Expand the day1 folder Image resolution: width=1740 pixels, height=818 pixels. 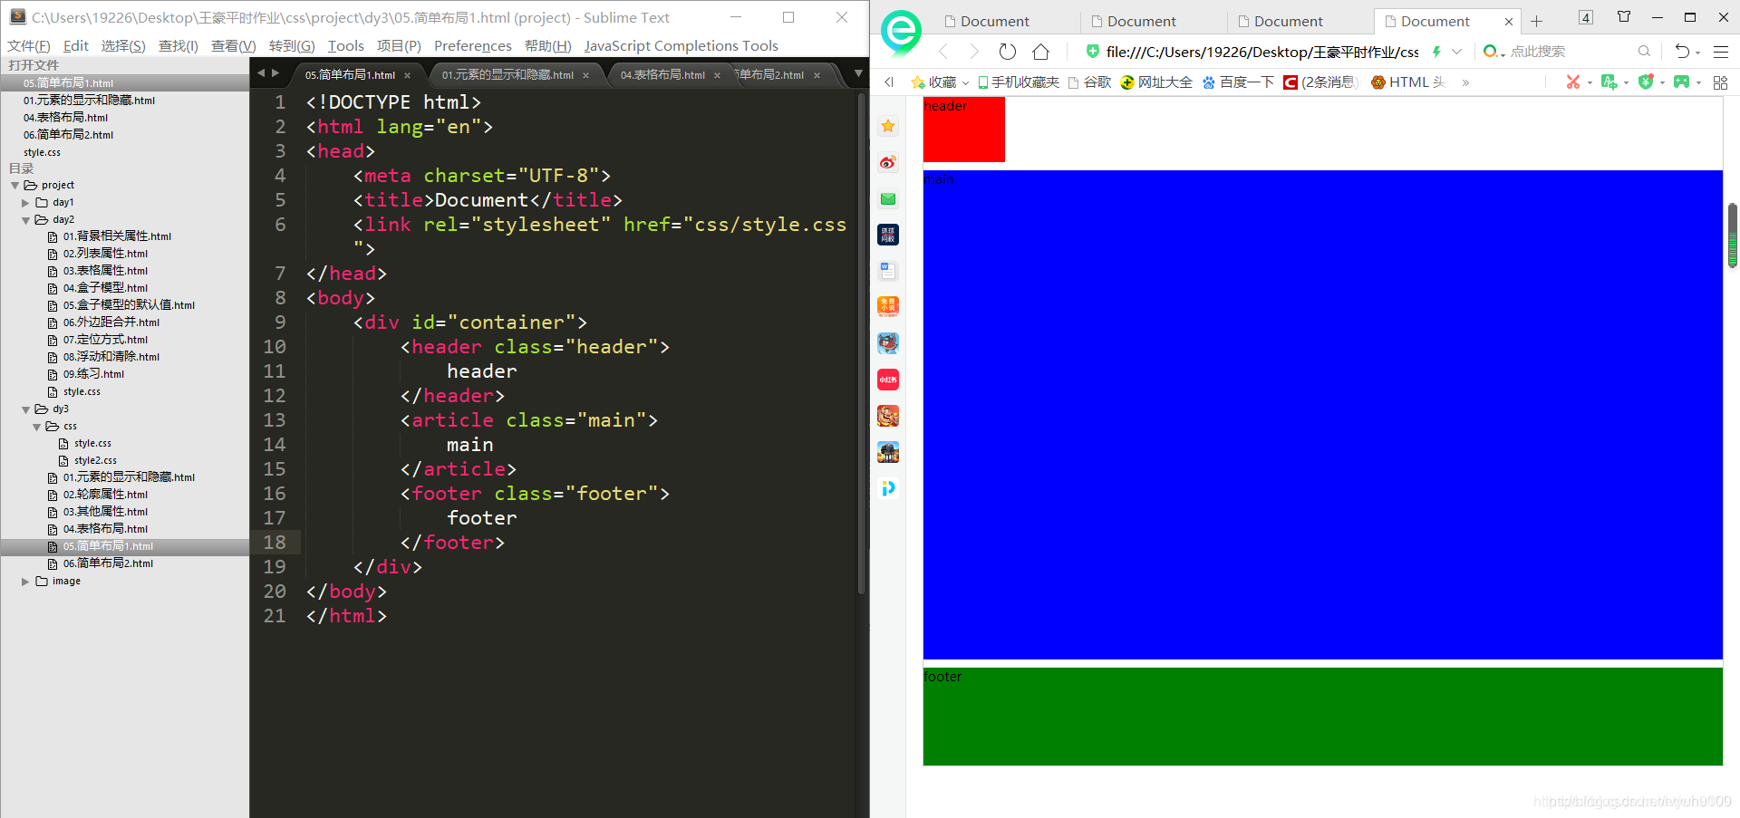pyautogui.click(x=25, y=203)
